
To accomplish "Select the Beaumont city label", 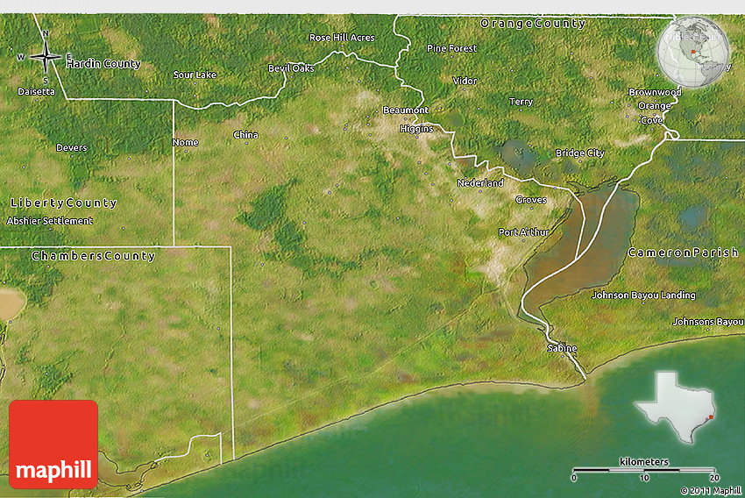I will (x=406, y=110).
